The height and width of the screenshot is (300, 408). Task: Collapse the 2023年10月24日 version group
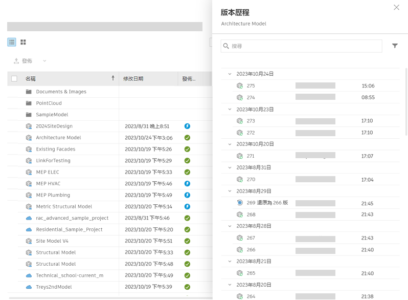point(230,74)
